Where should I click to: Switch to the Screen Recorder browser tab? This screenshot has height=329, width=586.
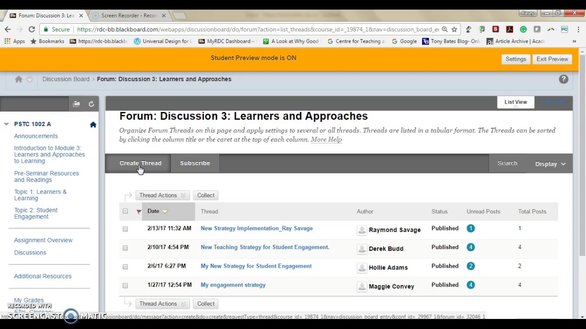pos(130,16)
